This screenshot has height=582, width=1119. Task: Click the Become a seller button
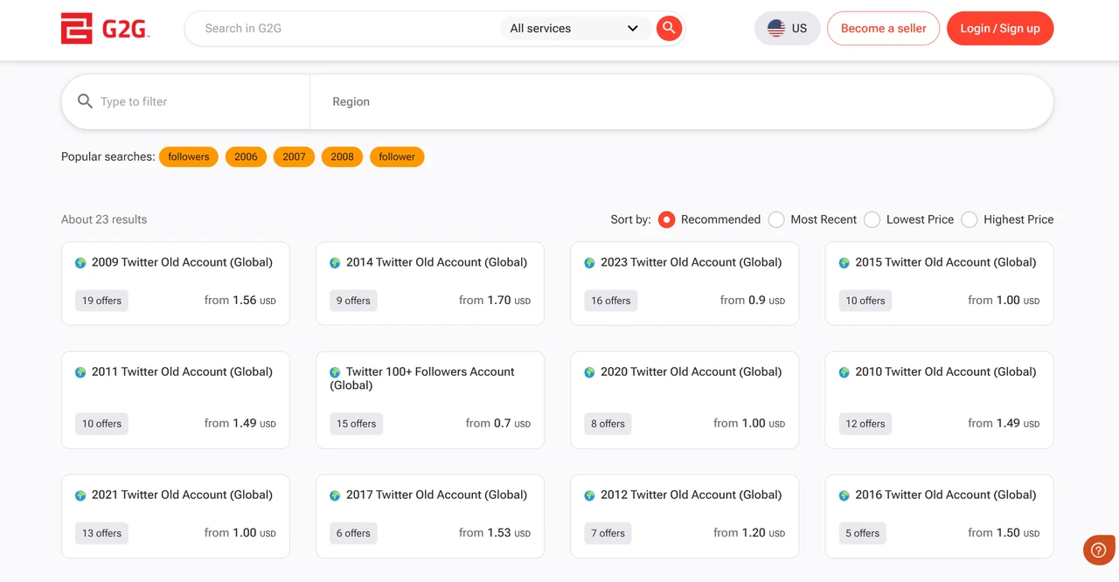883,28
